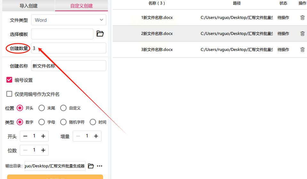
Task: Increase 位数 digit count with plus
Action: click(43, 150)
